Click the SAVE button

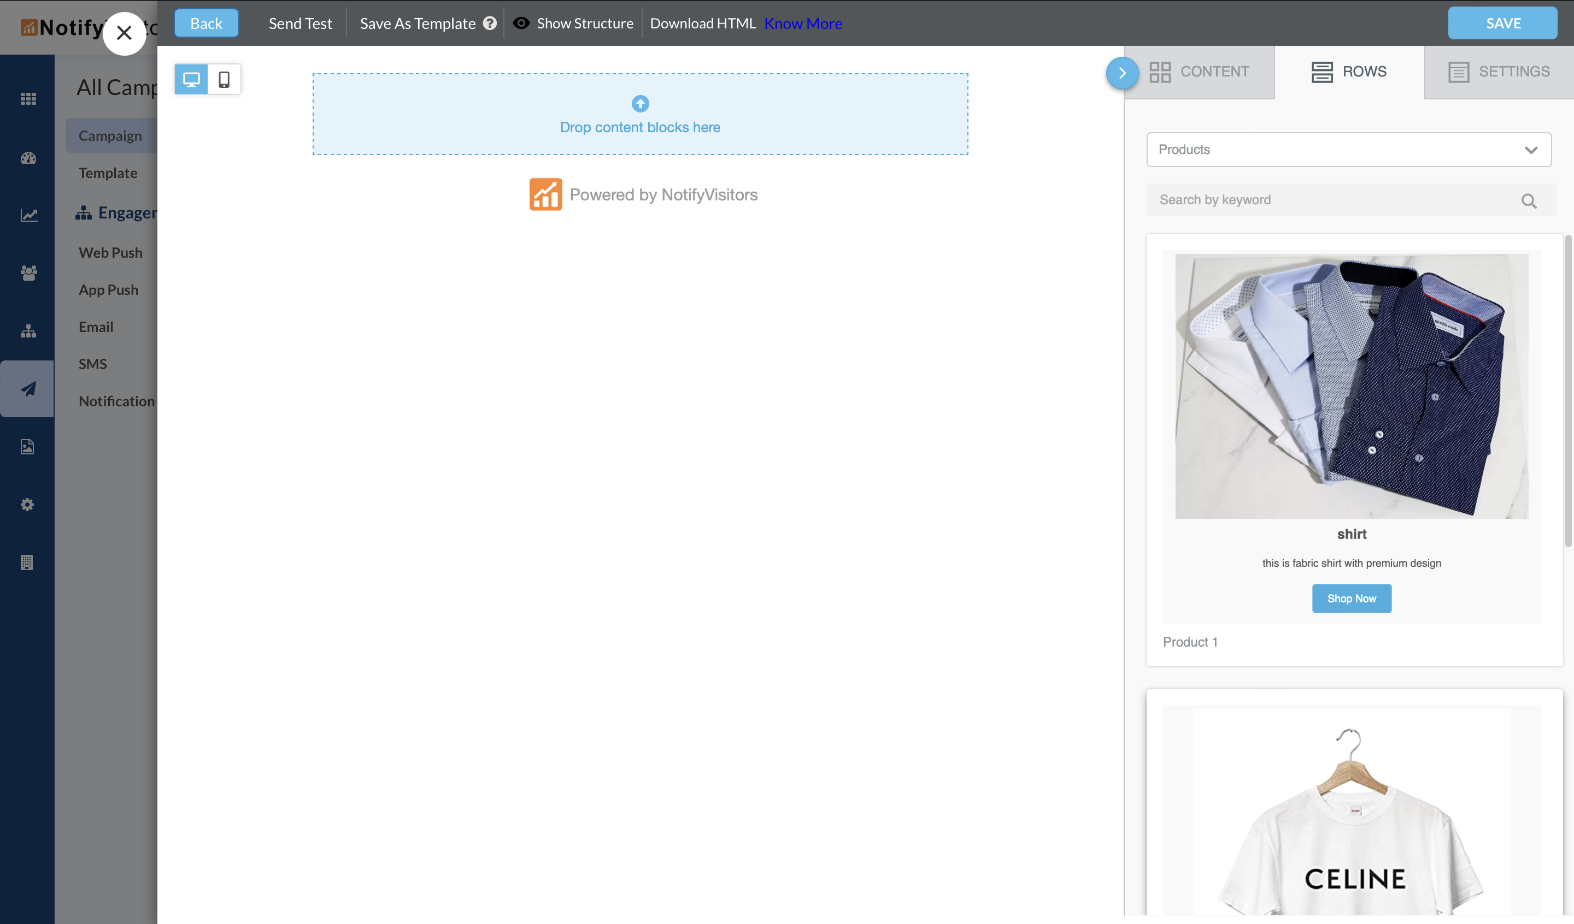(x=1503, y=23)
